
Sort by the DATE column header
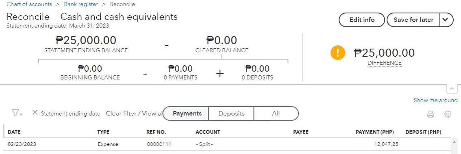click(x=14, y=132)
